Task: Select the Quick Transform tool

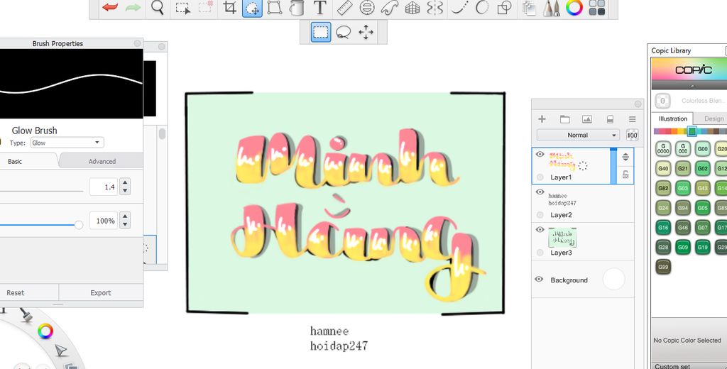Action: (252, 8)
